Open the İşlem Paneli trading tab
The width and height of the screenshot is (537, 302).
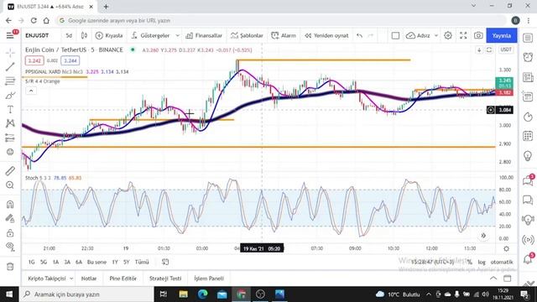[209, 279]
